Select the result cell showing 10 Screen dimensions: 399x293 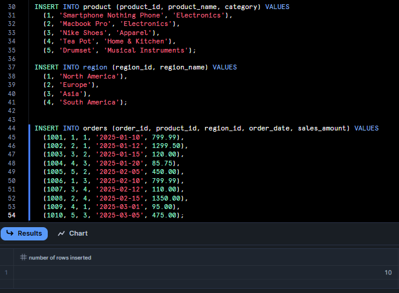(388, 272)
